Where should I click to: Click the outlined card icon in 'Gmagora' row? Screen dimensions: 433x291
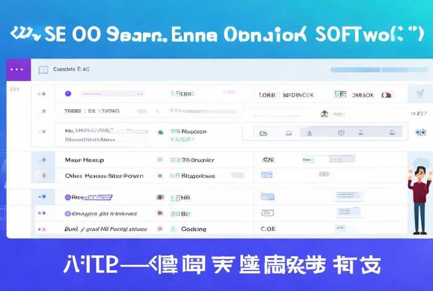tap(268, 213)
